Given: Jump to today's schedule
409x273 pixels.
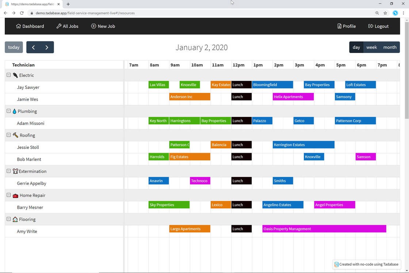Looking at the screenshot, I should point(14,47).
